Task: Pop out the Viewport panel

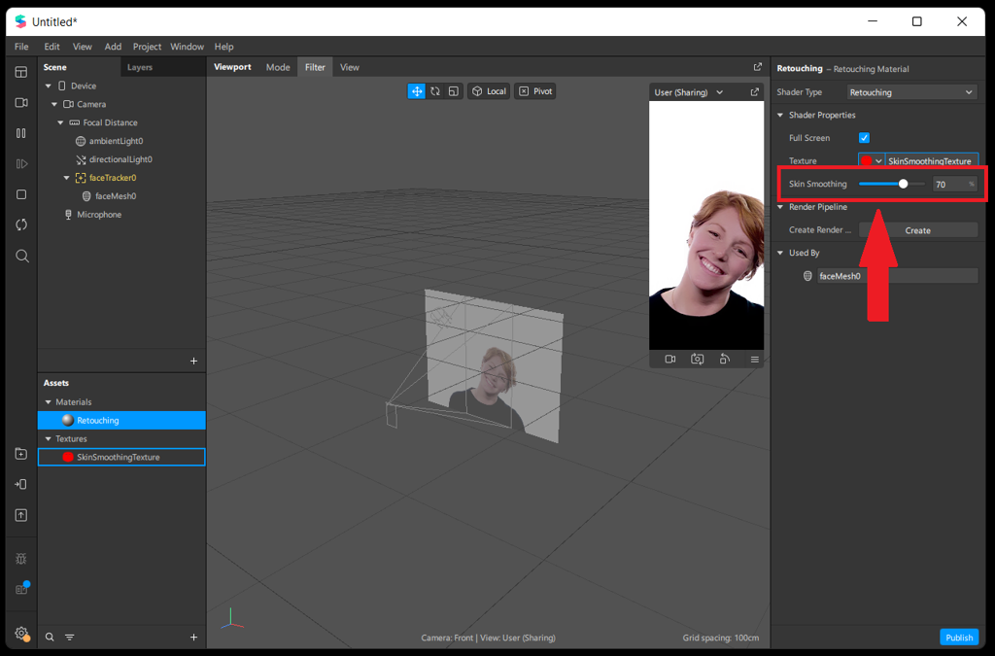Action: pos(758,67)
